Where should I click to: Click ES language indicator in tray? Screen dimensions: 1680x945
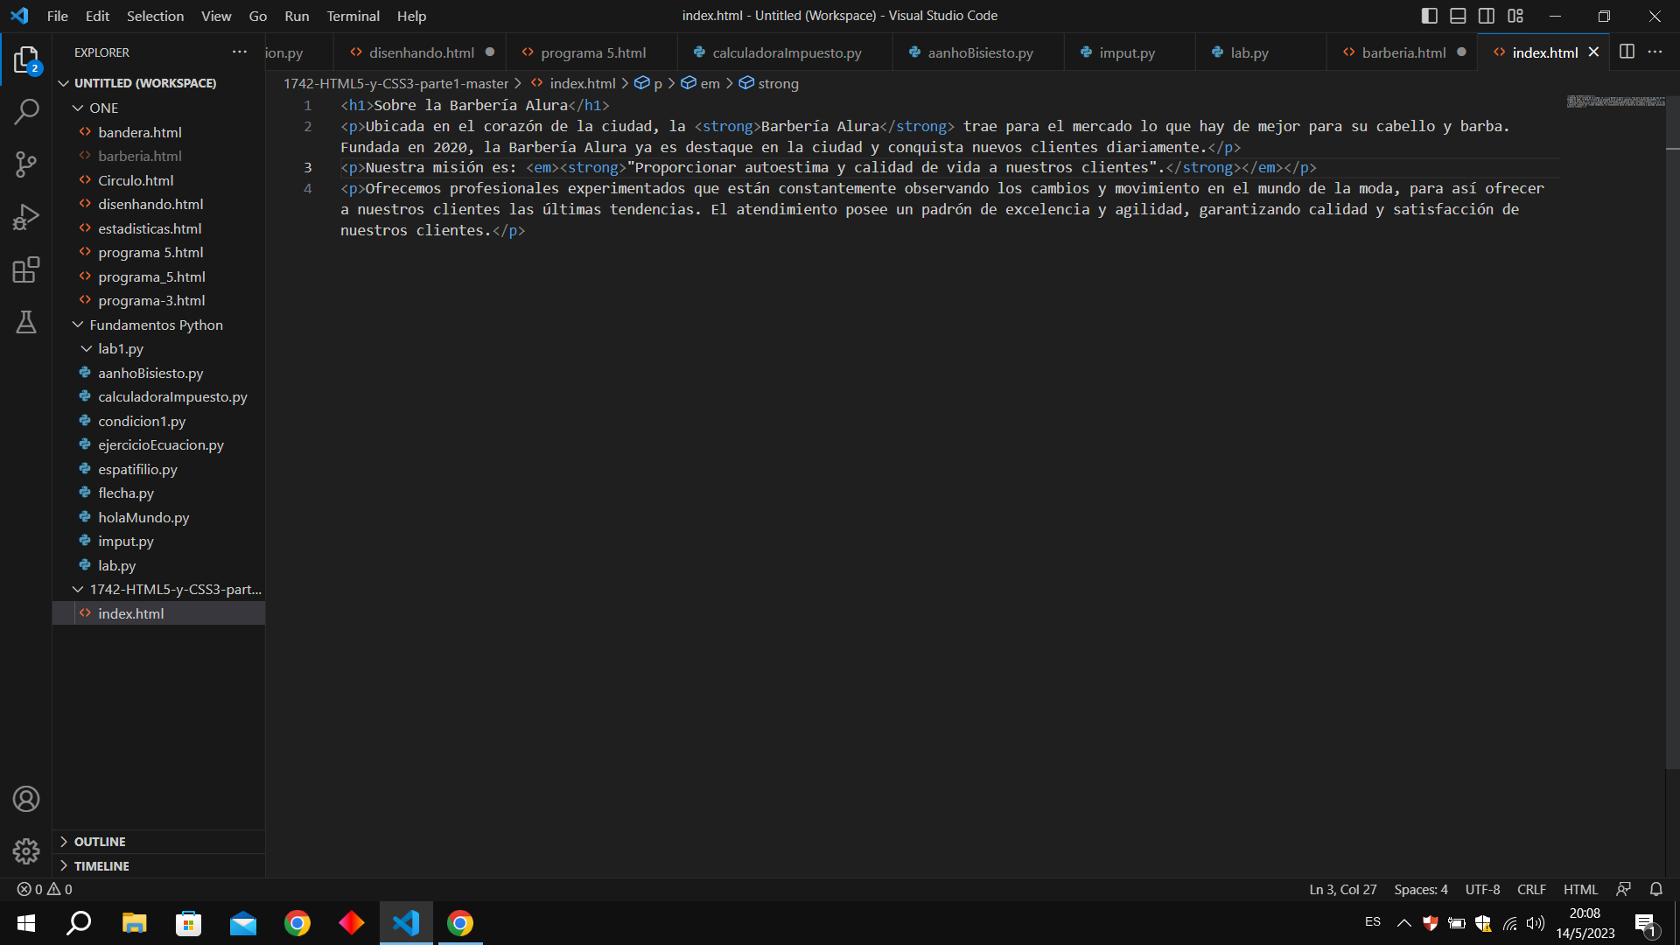(x=1373, y=922)
